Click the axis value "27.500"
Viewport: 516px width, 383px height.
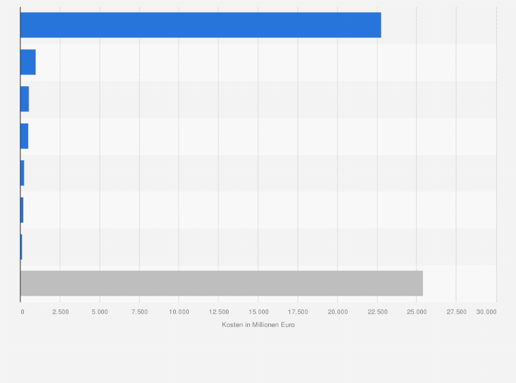coord(456,312)
